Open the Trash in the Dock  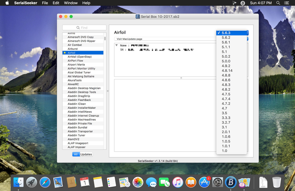click(277, 182)
